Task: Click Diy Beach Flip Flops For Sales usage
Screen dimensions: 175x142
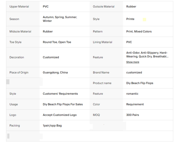Action: (63, 104)
